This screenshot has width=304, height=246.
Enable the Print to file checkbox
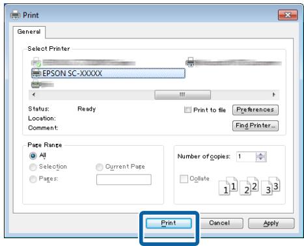pyautogui.click(x=187, y=109)
